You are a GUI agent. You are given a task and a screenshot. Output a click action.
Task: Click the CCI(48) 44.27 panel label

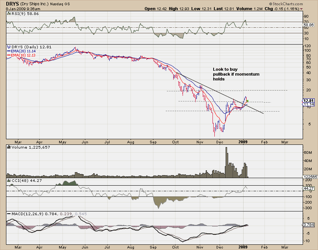click(x=27, y=180)
